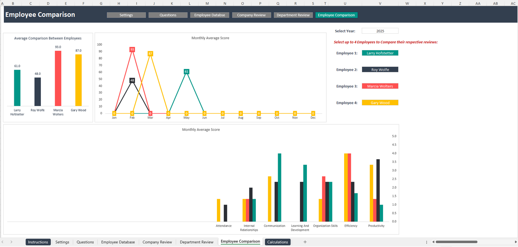Screen dimensions: 518x247
Task: Click the next sheet navigation arrow
Action: [11, 242]
